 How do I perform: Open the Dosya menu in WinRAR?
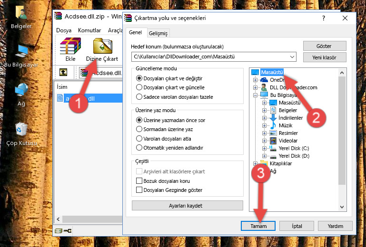point(64,30)
